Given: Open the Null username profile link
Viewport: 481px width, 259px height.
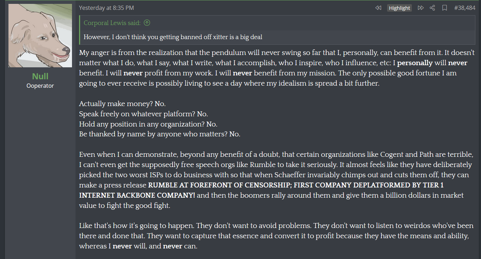Looking at the screenshot, I should [40, 76].
